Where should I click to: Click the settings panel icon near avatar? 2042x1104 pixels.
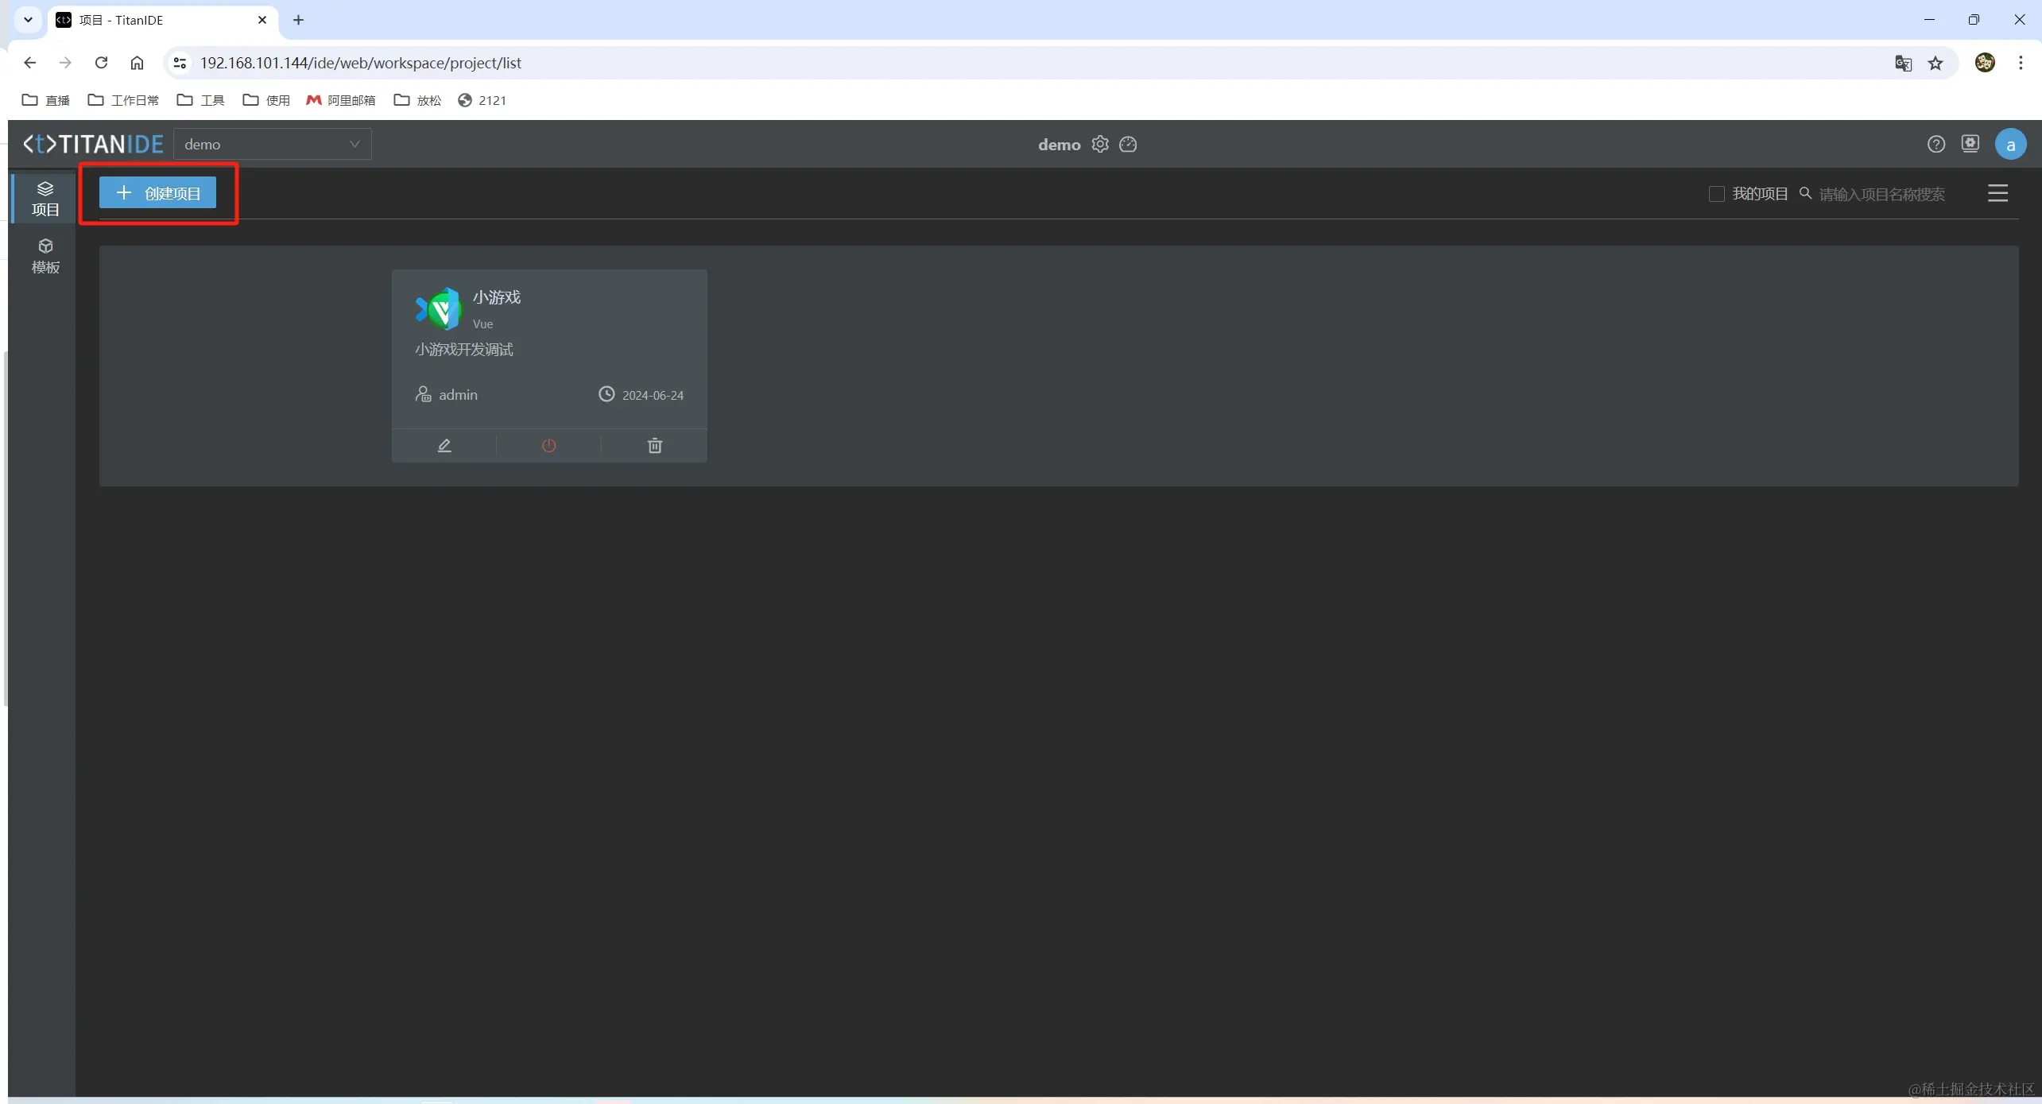1970,144
